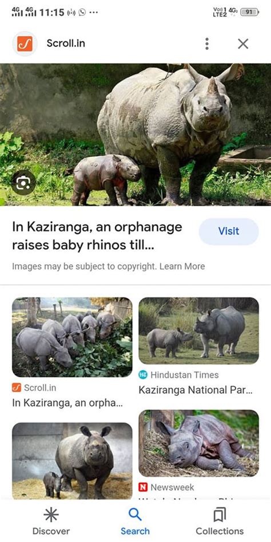This screenshot has height=542, width=271.
Task: Tap the Newsweek source icon
Action: click(x=143, y=488)
